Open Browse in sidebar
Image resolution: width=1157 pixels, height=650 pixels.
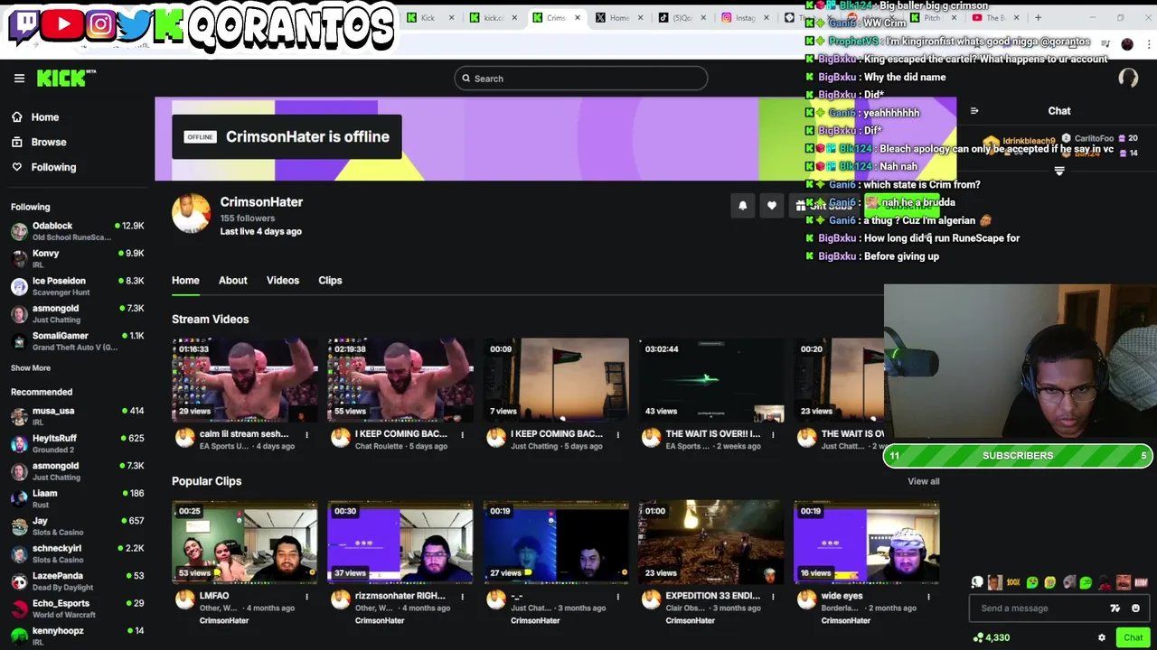coord(40,142)
